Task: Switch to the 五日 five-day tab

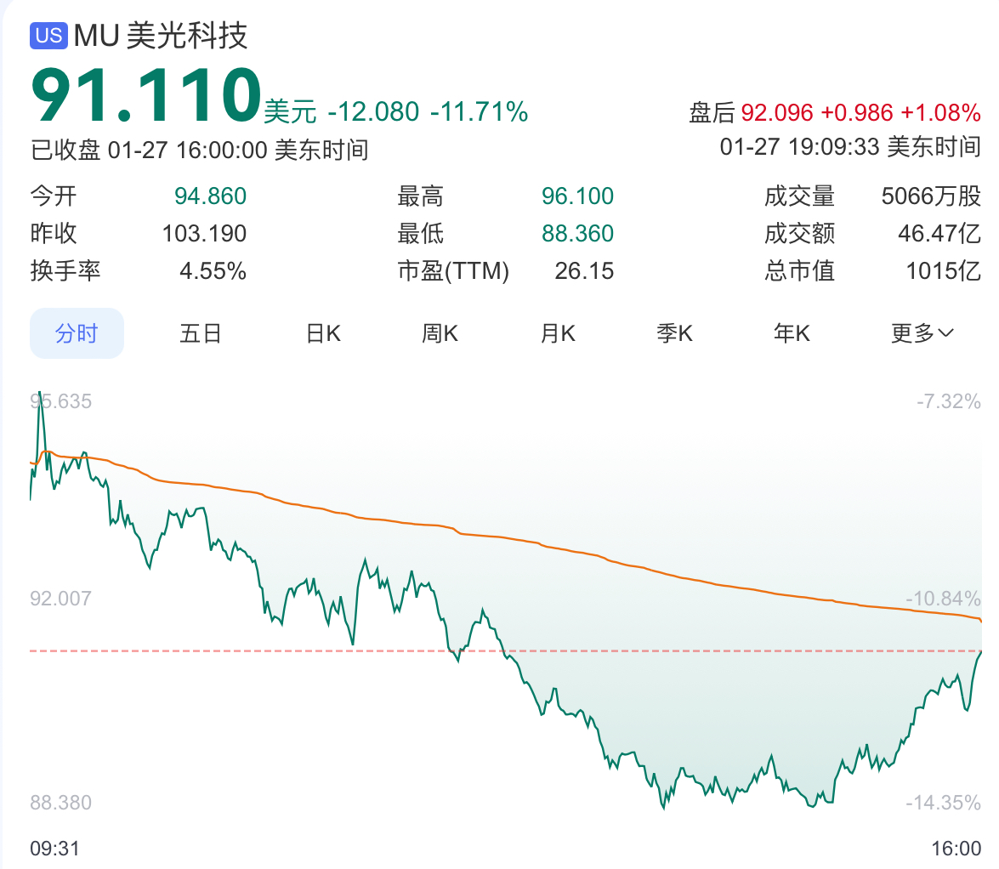Action: [200, 333]
